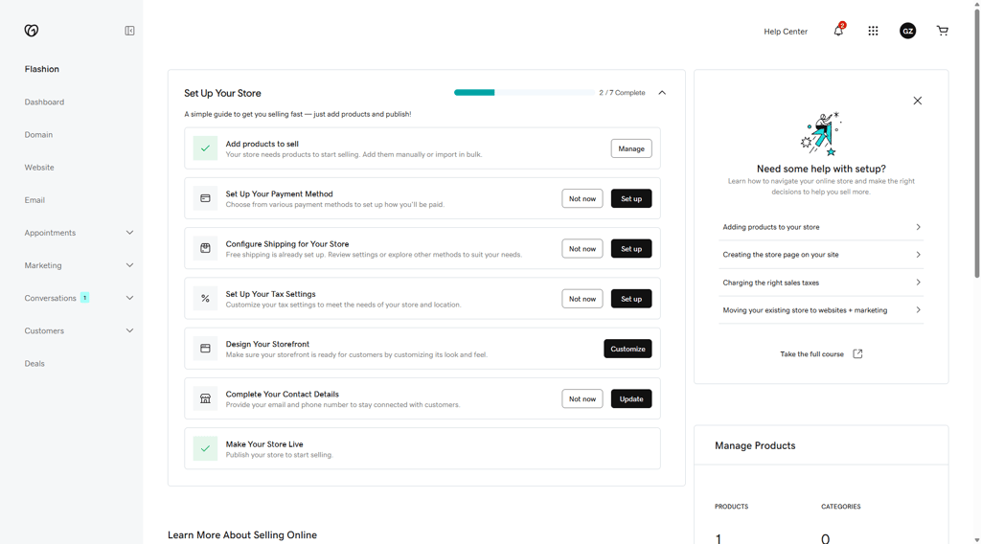Open Email in sidebar

coord(34,200)
